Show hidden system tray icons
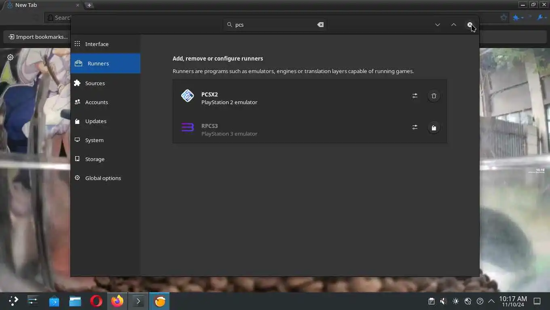This screenshot has width=550, height=310. click(491, 301)
